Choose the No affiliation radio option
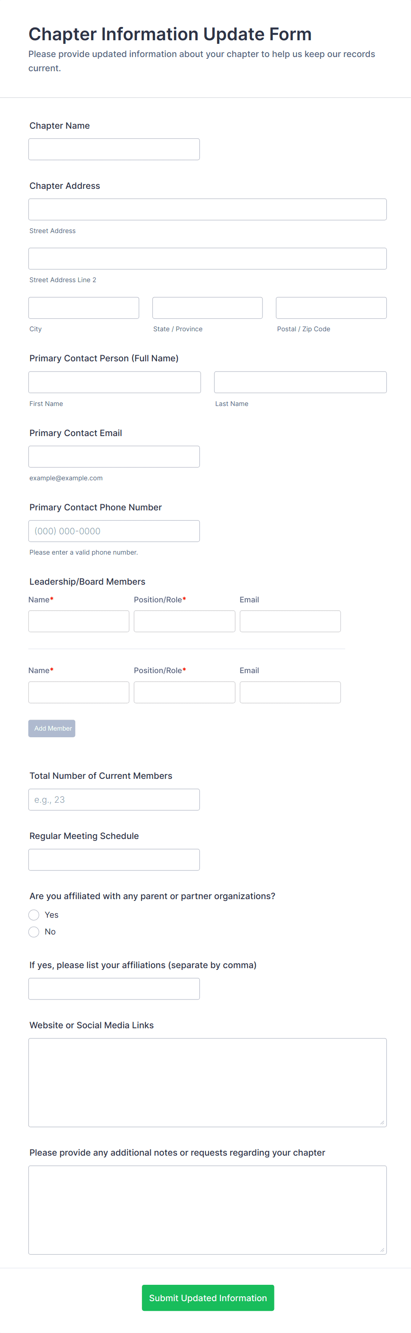411x1333 pixels. point(34,932)
